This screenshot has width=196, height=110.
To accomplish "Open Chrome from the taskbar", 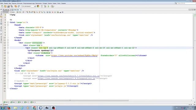I will coord(34,108).
